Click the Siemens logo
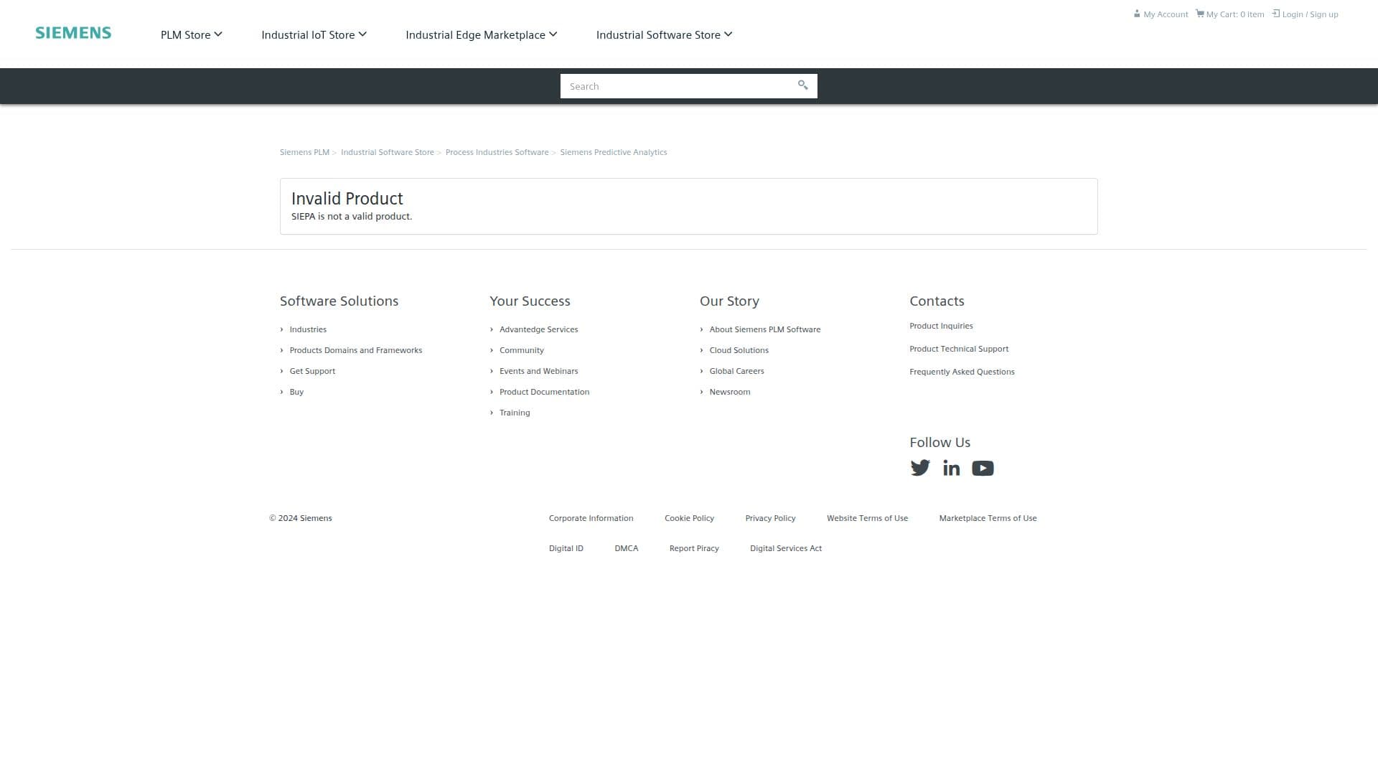Image resolution: width=1378 pixels, height=775 pixels. (x=73, y=33)
